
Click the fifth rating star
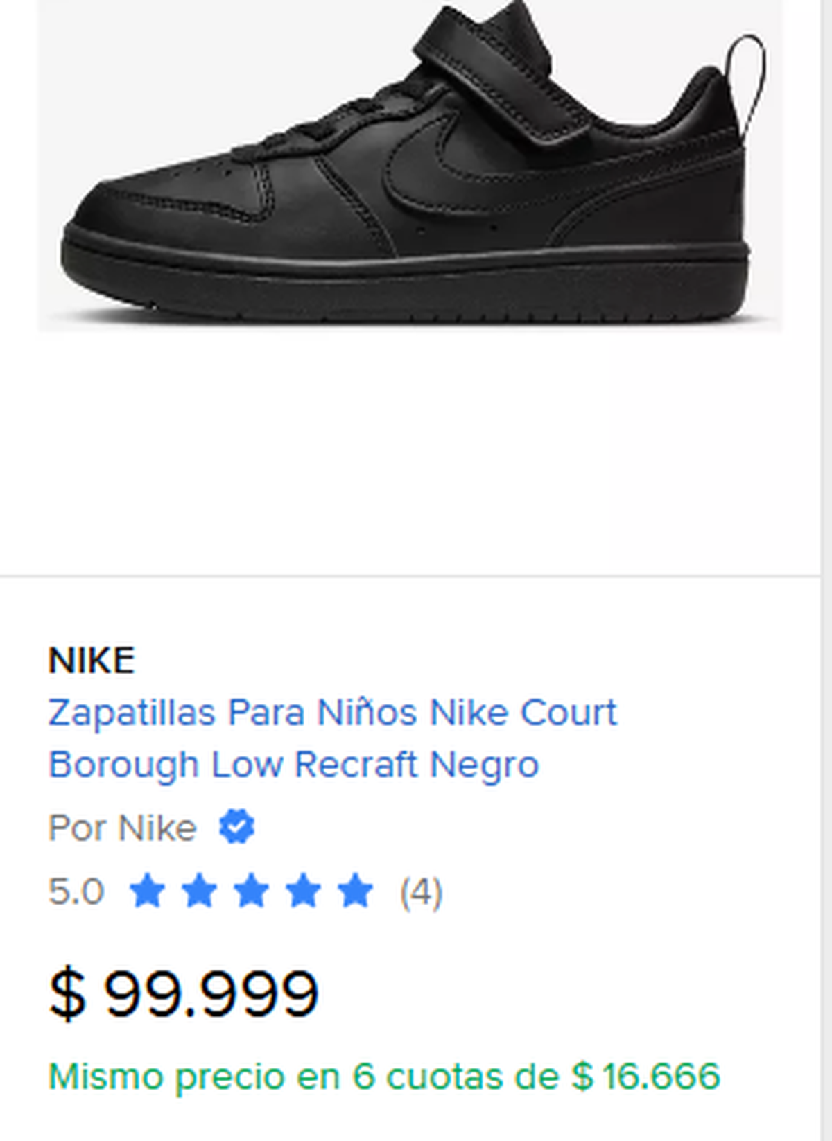(355, 891)
